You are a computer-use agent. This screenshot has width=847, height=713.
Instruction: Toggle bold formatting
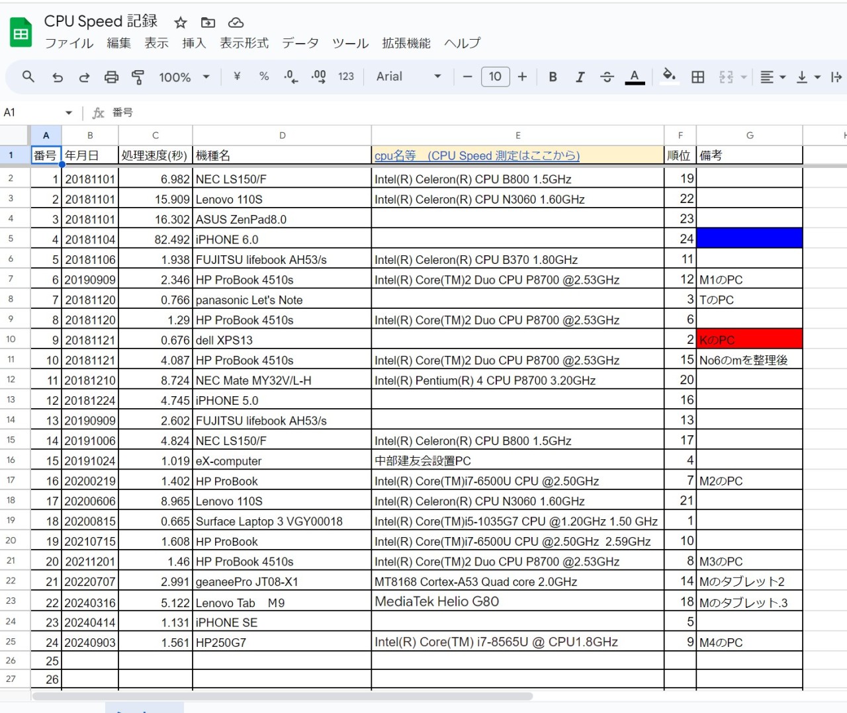tap(553, 77)
